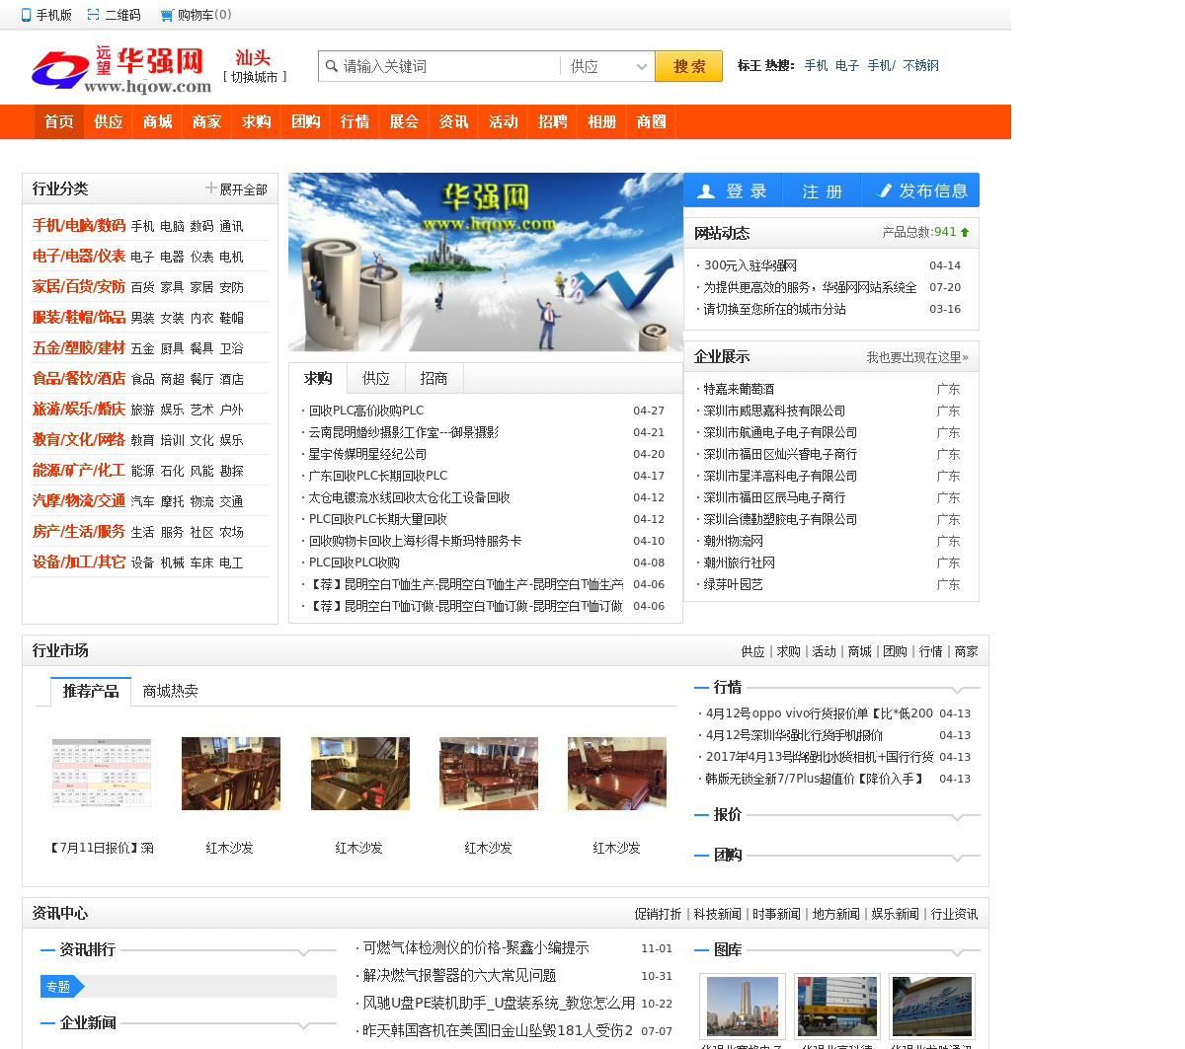The height and width of the screenshot is (1049, 1185).
Task: Click 切换城市 to change city
Action: 255,77
